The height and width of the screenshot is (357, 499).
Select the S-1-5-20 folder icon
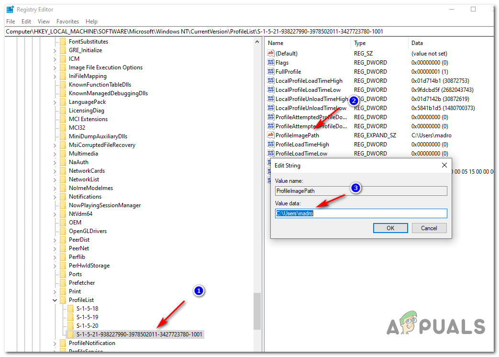(x=70, y=326)
